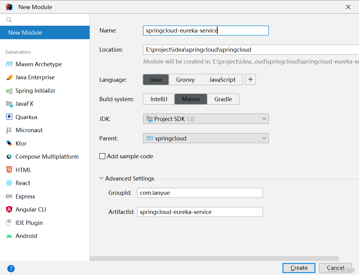Collapse the Advanced Settings section

click(101, 178)
